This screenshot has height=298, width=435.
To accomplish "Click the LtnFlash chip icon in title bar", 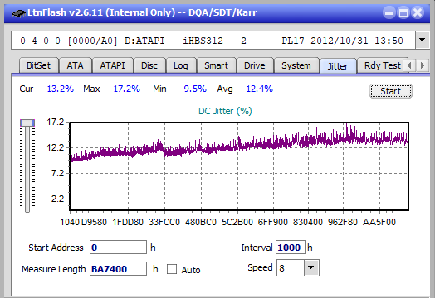I will [18, 13].
